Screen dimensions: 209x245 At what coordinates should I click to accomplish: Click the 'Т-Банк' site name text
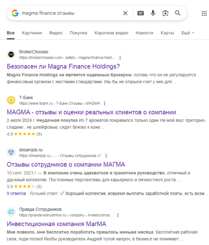[26, 97]
